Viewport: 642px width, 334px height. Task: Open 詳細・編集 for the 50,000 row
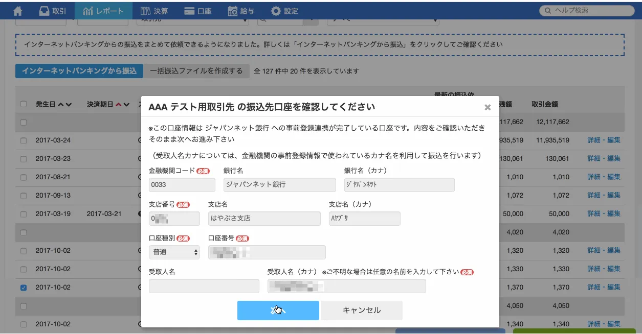pyautogui.click(x=604, y=213)
